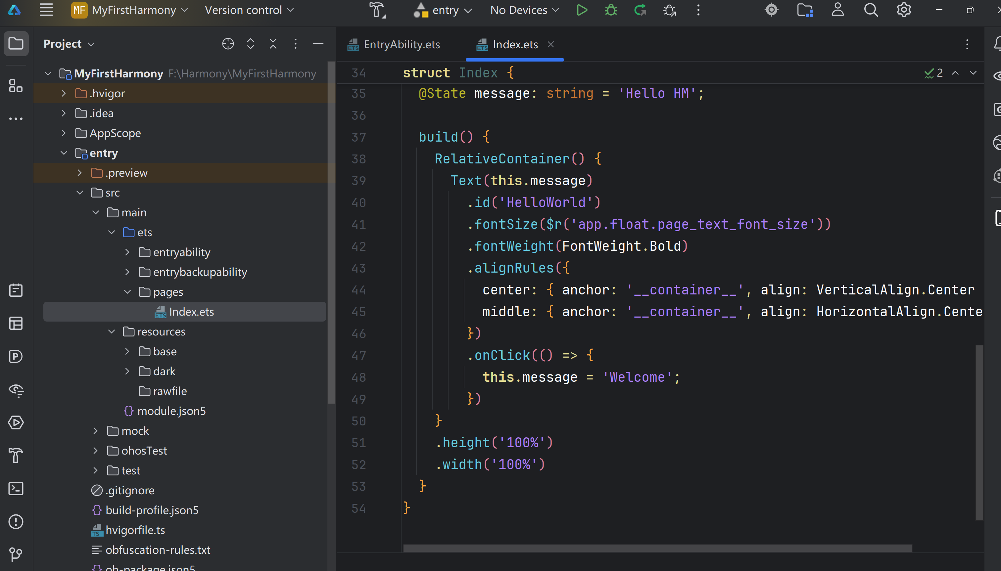Select Index.ets in project tree
Image resolution: width=1001 pixels, height=571 pixels.
[184, 312]
